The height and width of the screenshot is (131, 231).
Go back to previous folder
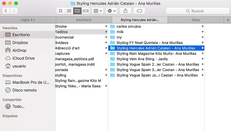click(6, 11)
